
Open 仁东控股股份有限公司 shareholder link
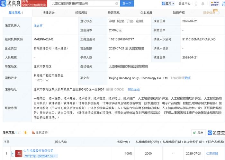(x=38, y=151)
